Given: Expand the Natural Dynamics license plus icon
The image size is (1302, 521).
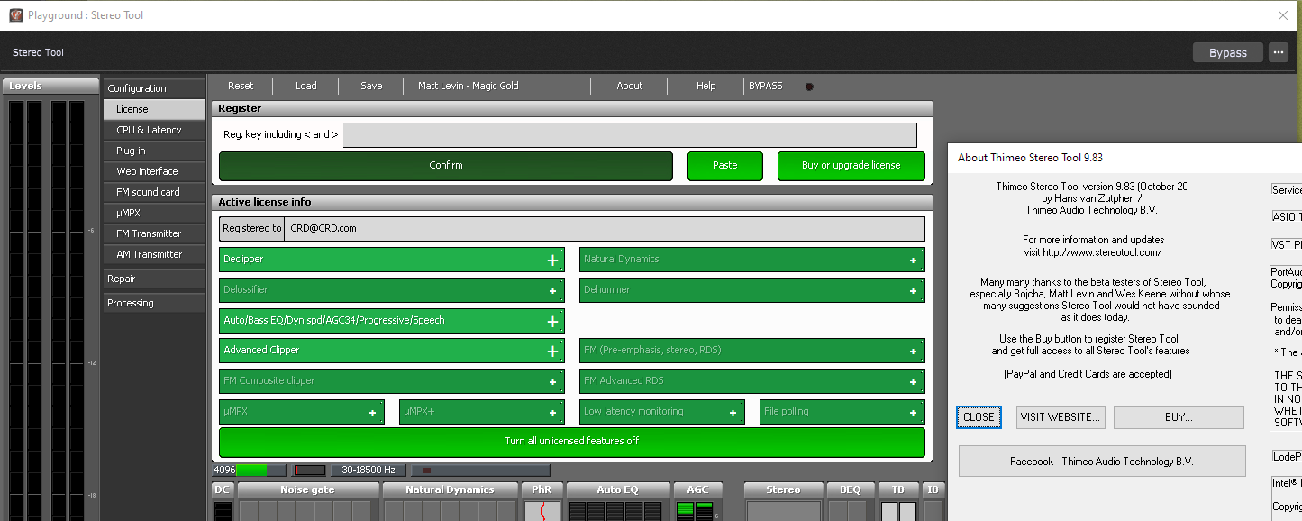Looking at the screenshot, I should (914, 260).
